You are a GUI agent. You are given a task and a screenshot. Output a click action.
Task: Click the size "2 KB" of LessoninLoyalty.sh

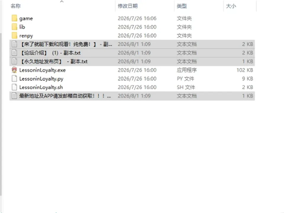coord(248,87)
